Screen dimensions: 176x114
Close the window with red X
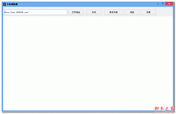[169, 4]
